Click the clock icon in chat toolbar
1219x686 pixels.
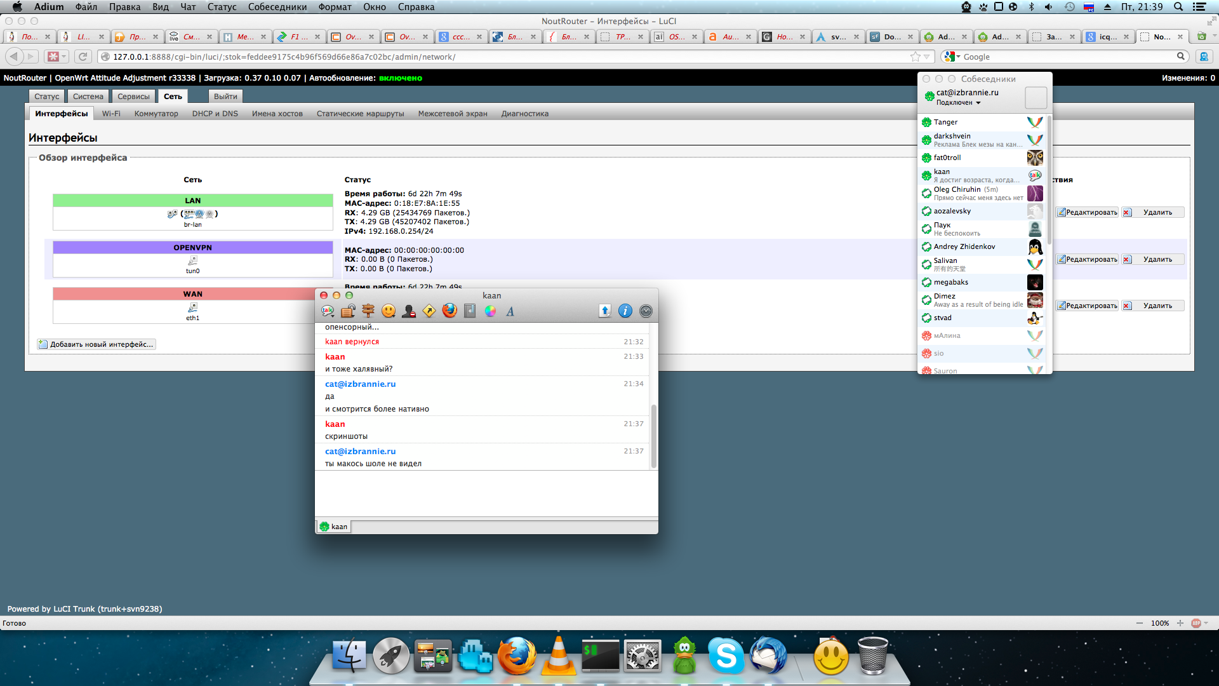(x=646, y=311)
